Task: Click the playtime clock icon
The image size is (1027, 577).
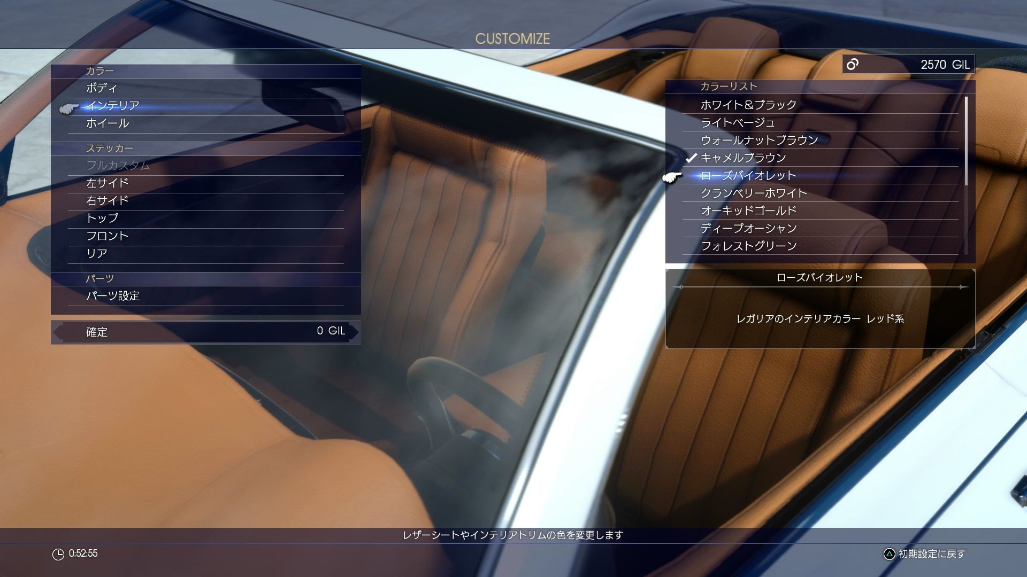Action: click(x=58, y=554)
